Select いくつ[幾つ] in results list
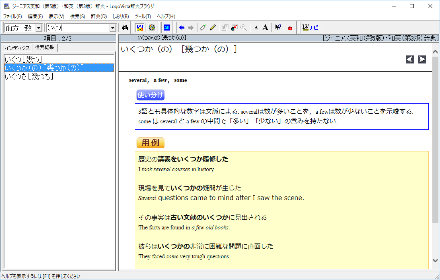 pos(23,59)
